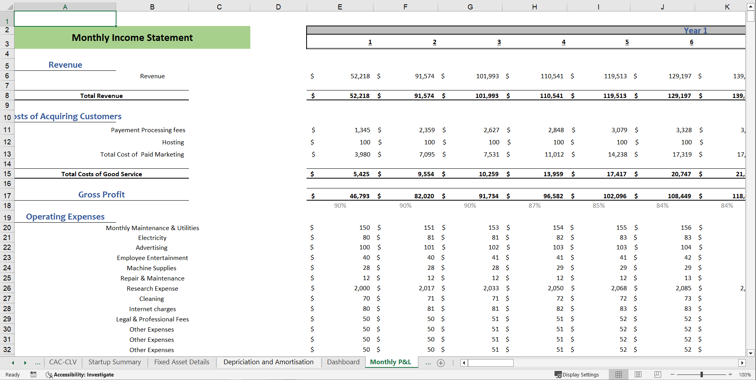Click the 100% zoom level

tap(745, 374)
